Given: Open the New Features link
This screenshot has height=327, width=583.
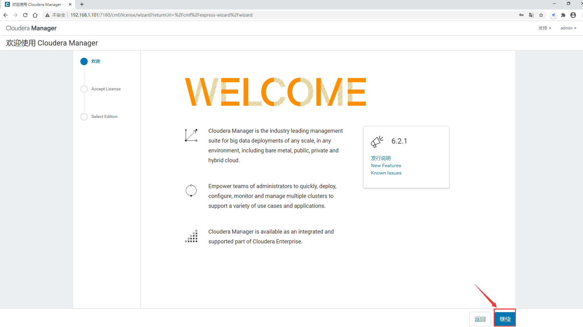Looking at the screenshot, I should pyautogui.click(x=386, y=165).
